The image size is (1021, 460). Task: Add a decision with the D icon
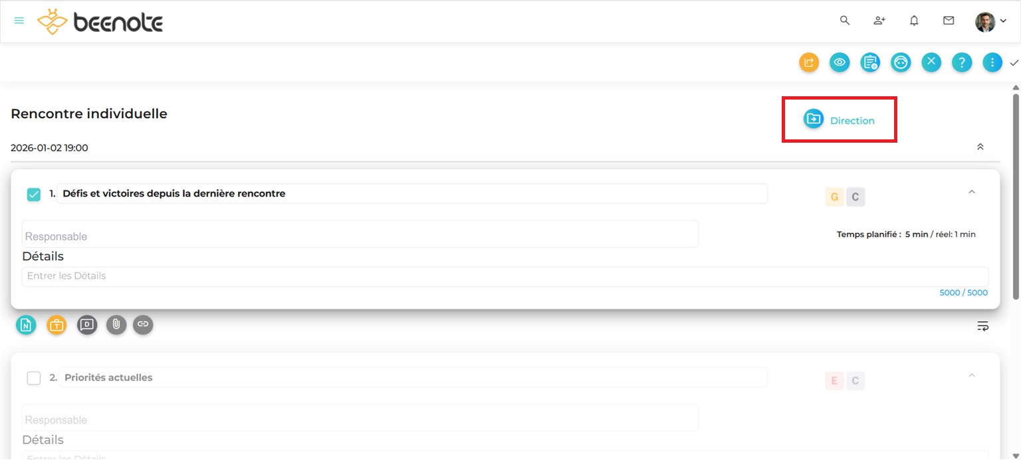[87, 325]
